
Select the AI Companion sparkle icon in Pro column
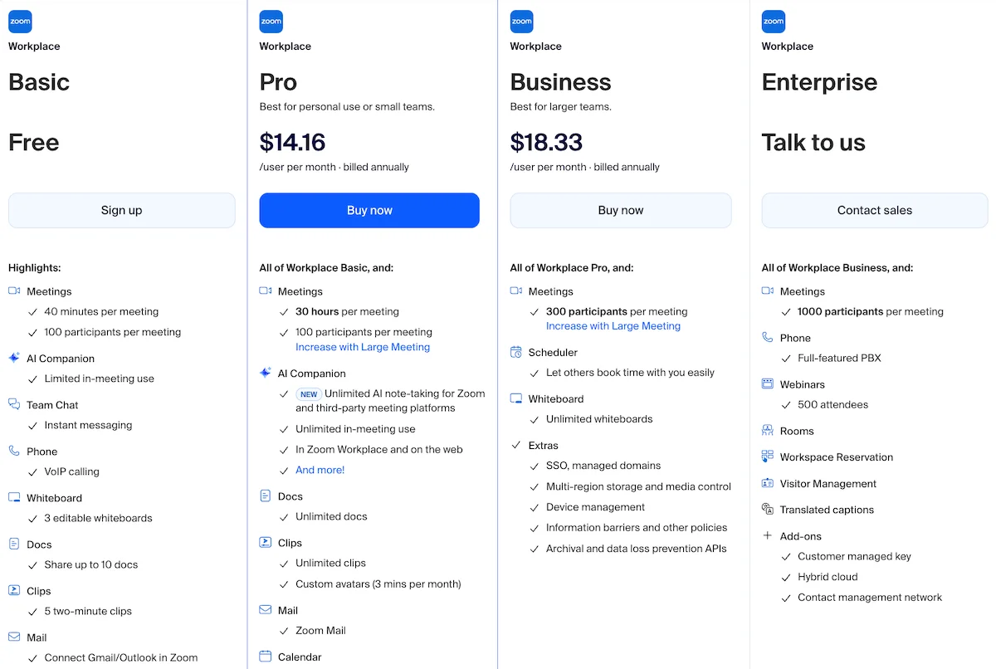266,373
